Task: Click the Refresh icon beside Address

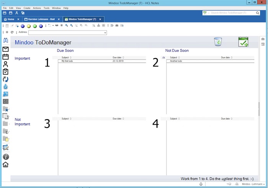Action: click(x=12, y=32)
